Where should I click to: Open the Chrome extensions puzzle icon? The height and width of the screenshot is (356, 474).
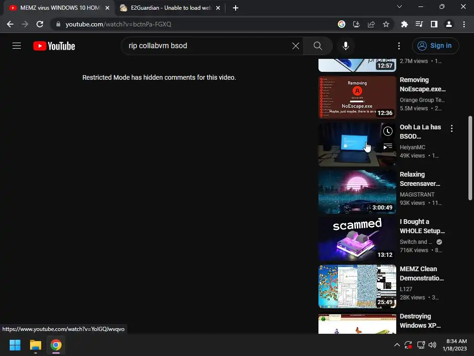(404, 24)
